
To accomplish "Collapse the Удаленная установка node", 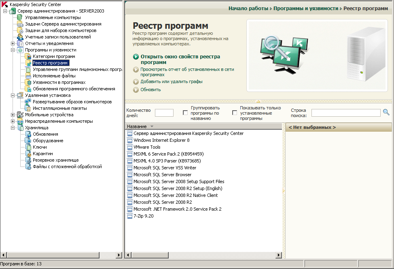I will click(x=13, y=95).
